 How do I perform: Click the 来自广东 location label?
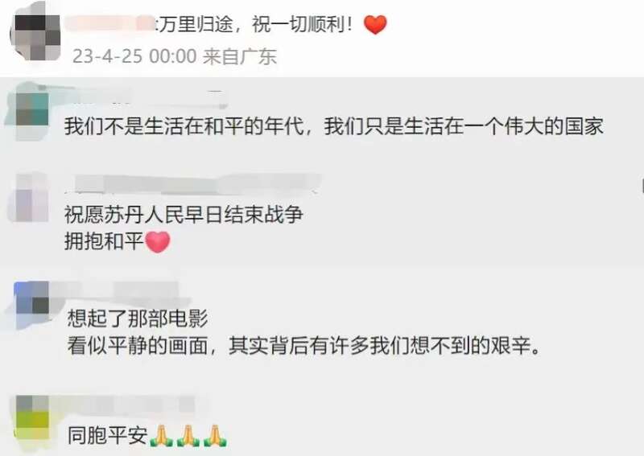pos(240,56)
